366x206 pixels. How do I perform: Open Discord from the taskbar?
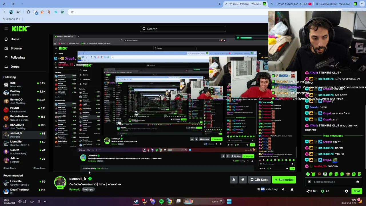point(153,201)
